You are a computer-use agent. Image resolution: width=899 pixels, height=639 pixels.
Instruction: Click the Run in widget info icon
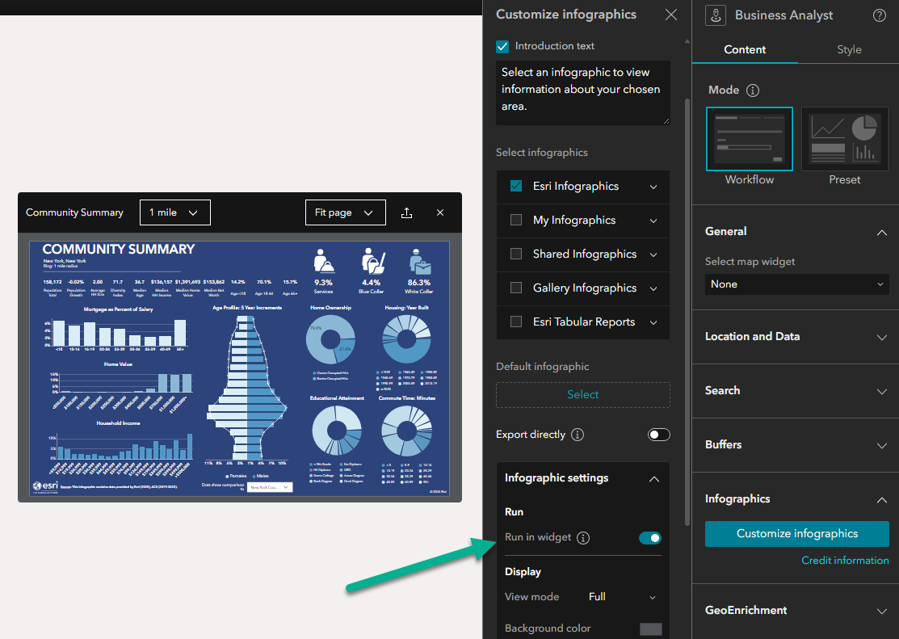(583, 538)
